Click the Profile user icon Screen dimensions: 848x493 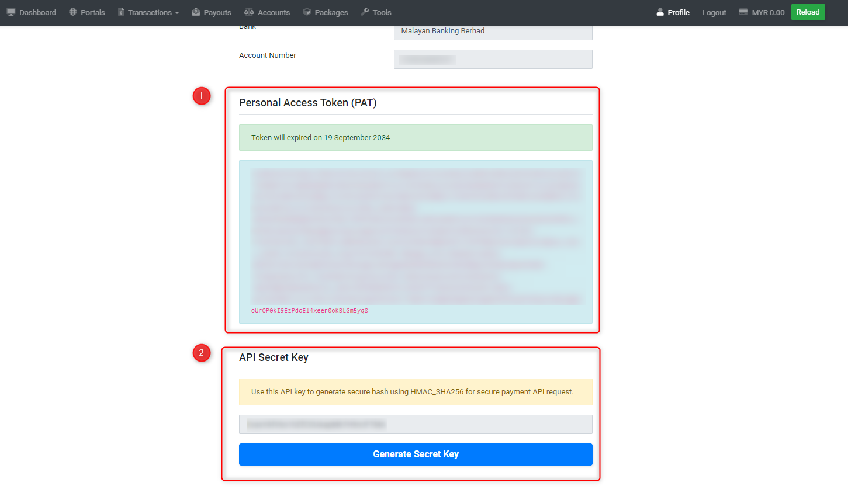(660, 12)
